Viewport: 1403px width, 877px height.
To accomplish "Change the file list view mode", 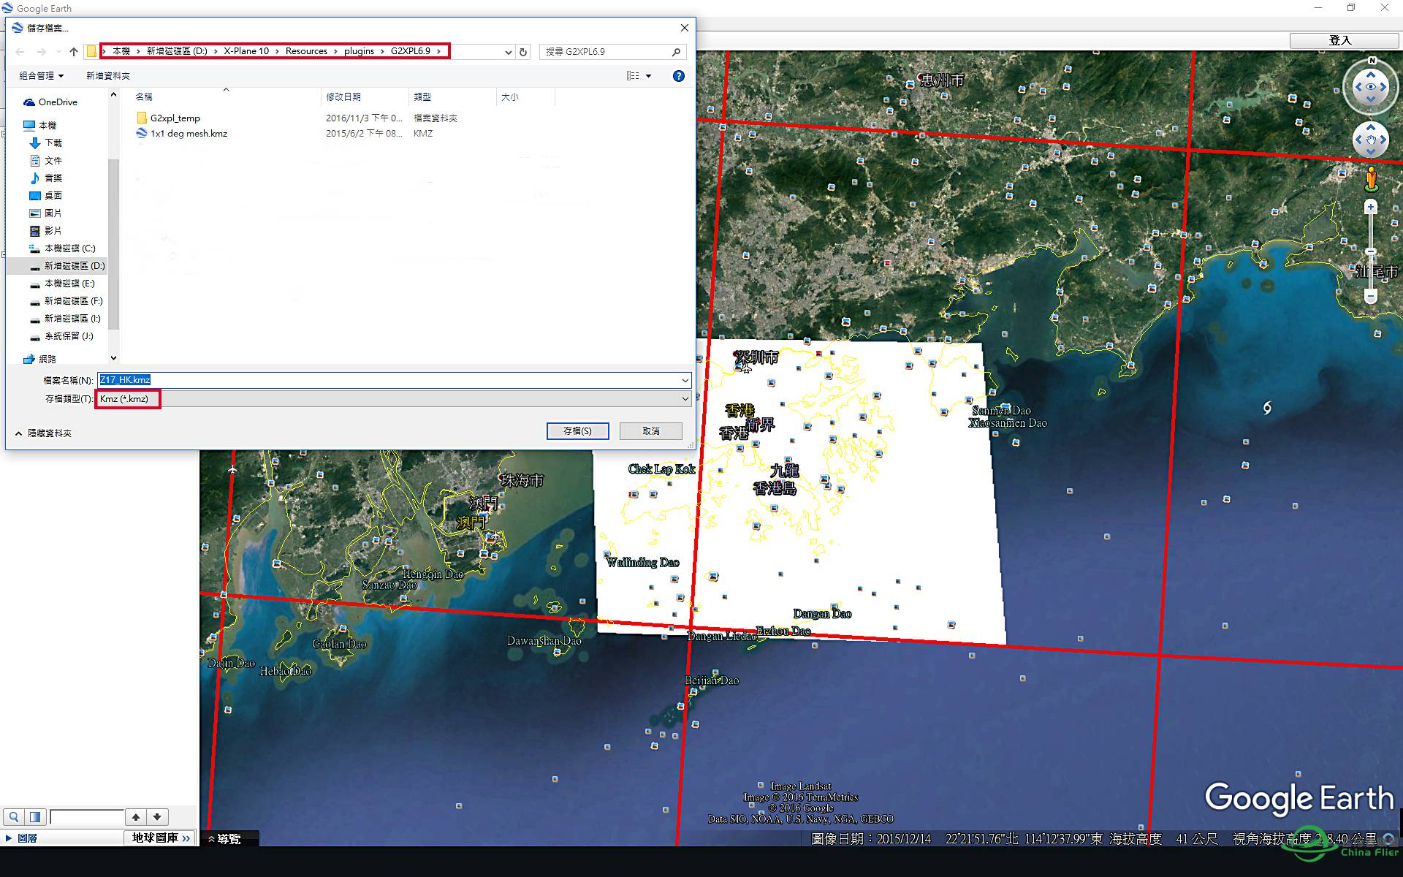I will (633, 76).
